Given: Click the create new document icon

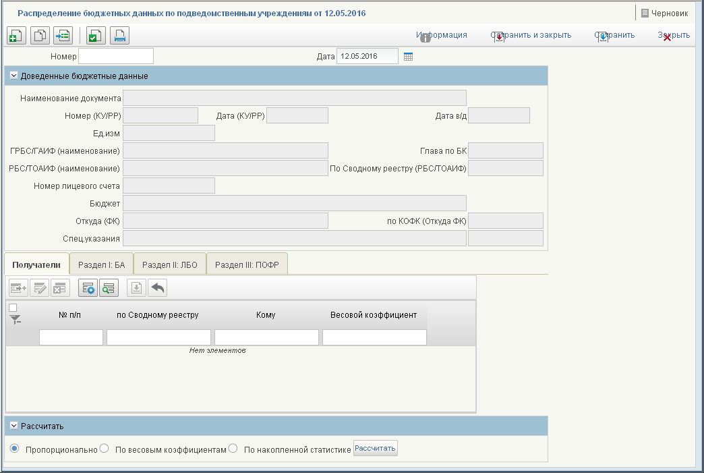Looking at the screenshot, I should [x=17, y=36].
